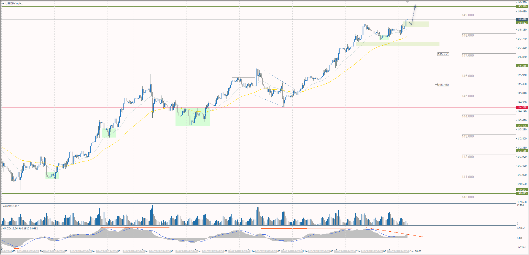Click the 149.326 resistance price tag

click(x=522, y=6)
